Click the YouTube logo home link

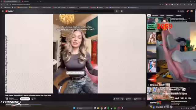(9, 11)
